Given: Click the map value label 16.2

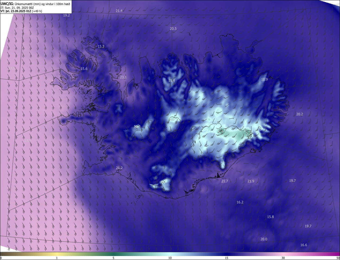Looking at the screenshot, I should point(240,202).
